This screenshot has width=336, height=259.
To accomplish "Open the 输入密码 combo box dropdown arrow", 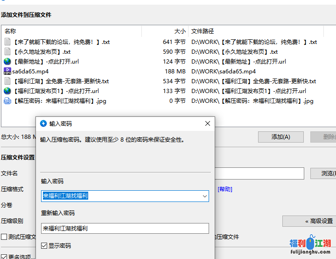I will 204,196.
